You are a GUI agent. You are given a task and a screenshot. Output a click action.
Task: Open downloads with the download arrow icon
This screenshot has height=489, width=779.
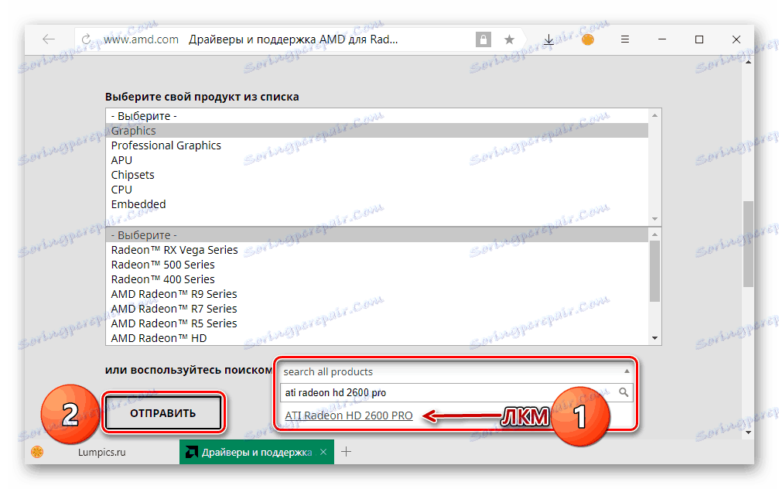(x=550, y=39)
